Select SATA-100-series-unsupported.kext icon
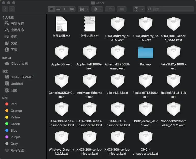 coord(62,109)
